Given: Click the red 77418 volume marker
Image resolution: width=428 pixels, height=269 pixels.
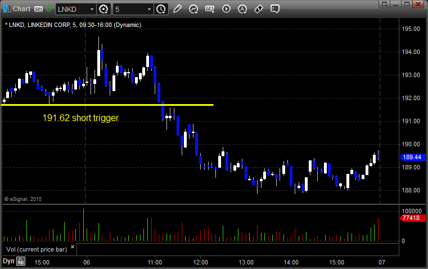Looking at the screenshot, I should pos(412,218).
